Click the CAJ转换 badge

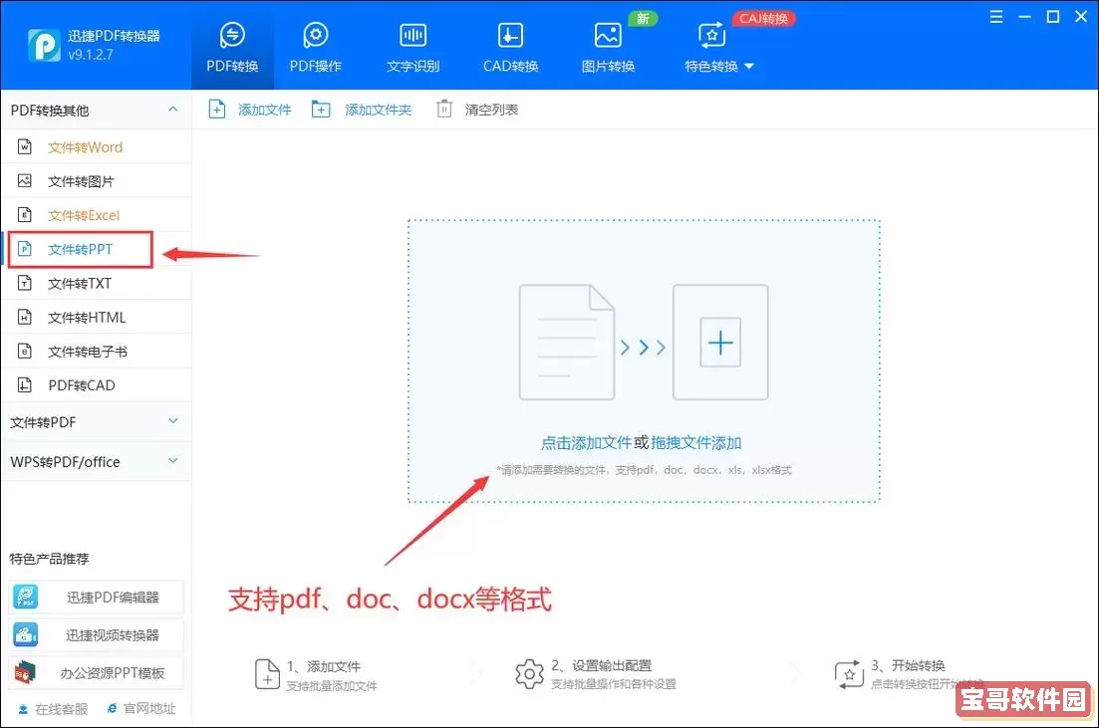[x=763, y=18]
